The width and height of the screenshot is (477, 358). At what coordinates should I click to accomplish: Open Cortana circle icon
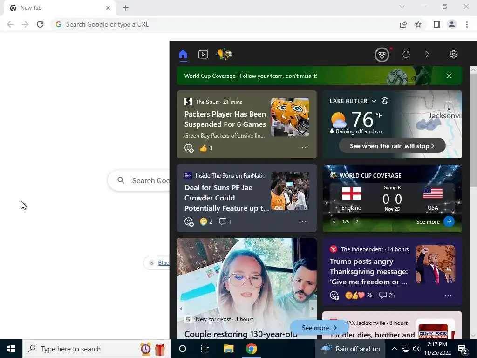point(183,349)
